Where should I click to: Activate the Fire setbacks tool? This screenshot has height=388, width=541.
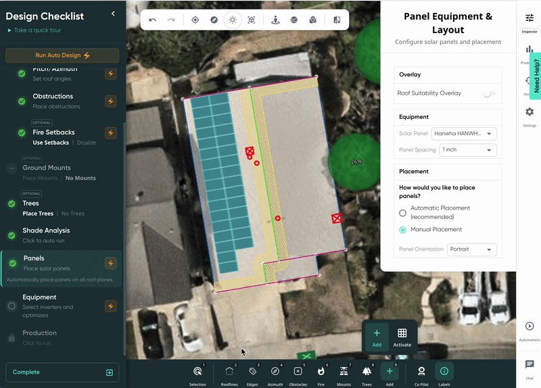pos(321,372)
